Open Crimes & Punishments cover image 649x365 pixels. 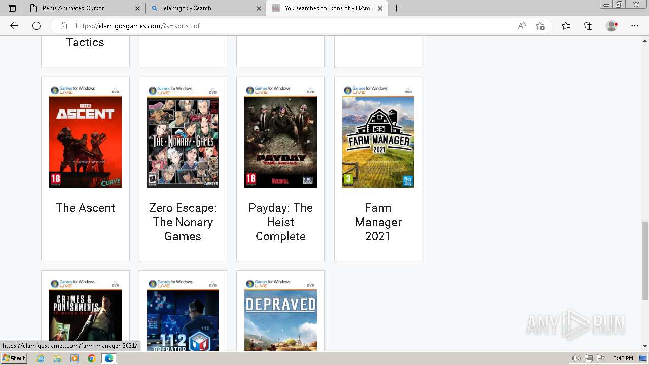coord(85,314)
